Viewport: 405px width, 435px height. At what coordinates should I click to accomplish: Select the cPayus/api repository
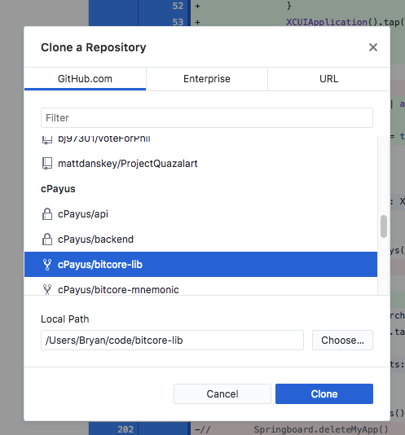tap(200, 214)
